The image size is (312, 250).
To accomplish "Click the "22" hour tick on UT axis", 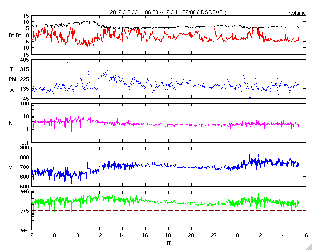I will tap(214, 235).
